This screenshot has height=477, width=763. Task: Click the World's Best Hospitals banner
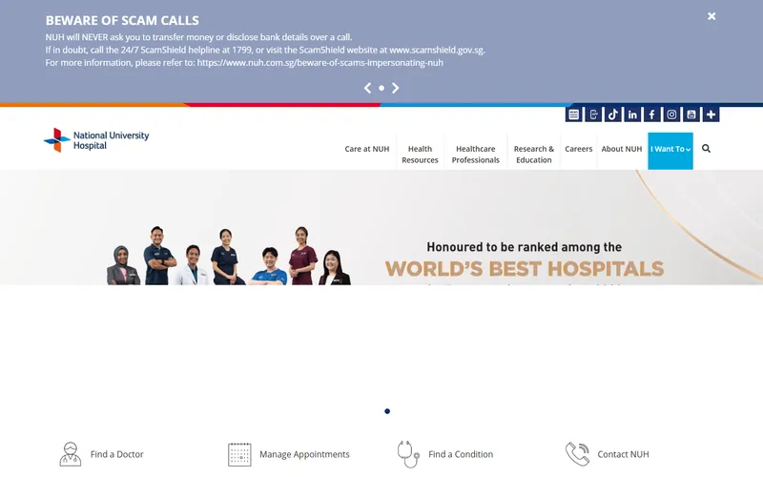(381, 227)
